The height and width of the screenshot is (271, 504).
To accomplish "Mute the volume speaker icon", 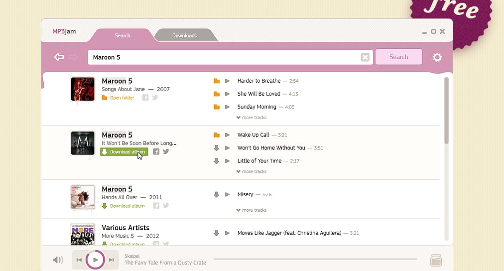I will tap(58, 260).
